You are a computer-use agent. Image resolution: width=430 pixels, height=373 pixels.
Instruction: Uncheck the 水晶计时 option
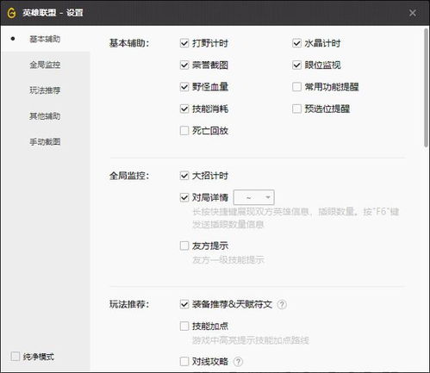[296, 43]
